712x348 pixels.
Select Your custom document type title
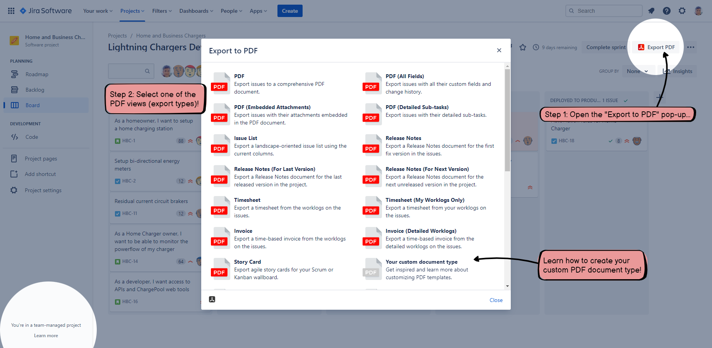pyautogui.click(x=421, y=262)
